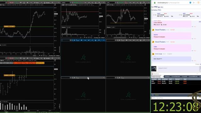The height and width of the screenshot is (113, 201).
Task: Click the pencil icon in the highlighted empty chart toolbar
Action: [x=92, y=40]
